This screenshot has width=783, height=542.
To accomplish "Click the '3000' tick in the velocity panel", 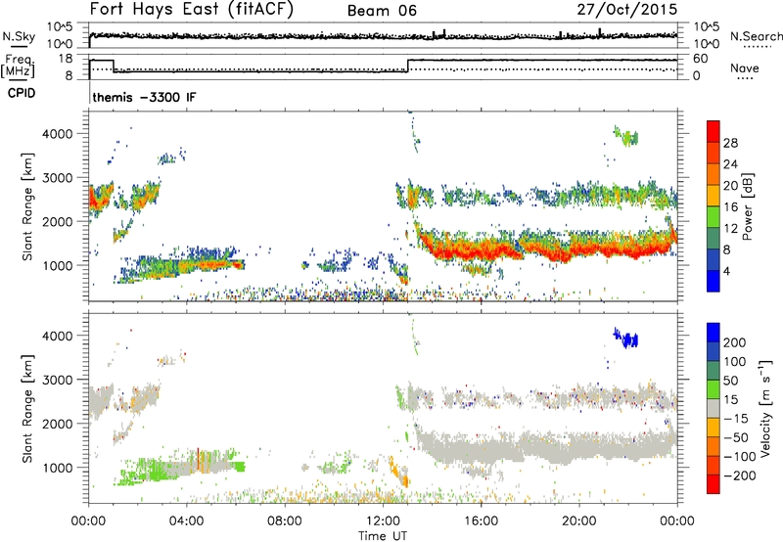I will tap(58, 380).
